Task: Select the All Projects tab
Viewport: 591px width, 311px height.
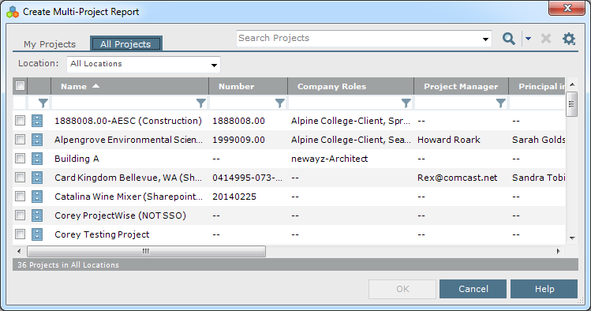Action: (126, 43)
